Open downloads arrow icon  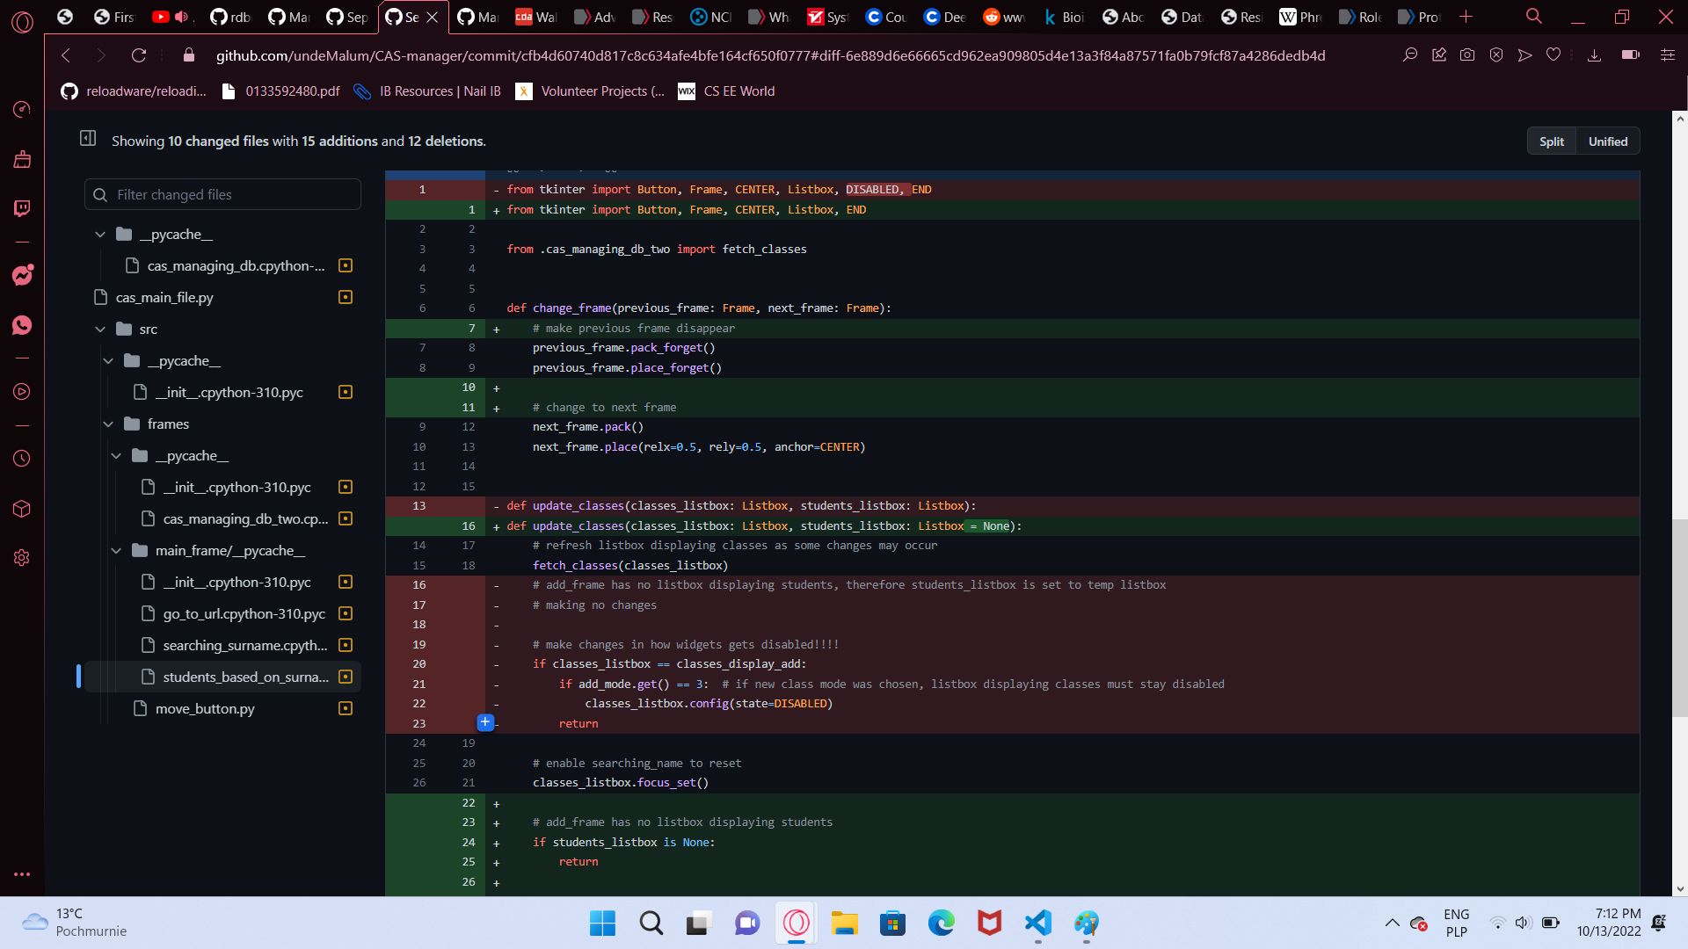(1594, 55)
